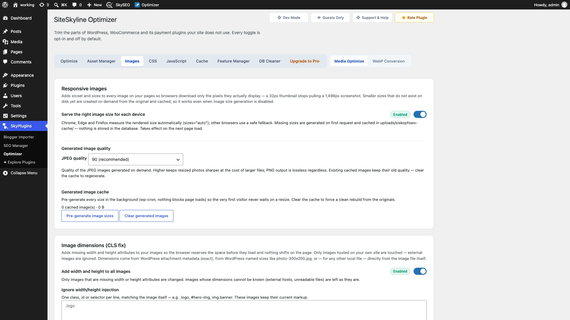This screenshot has height=320, width=570.
Task: Open the SkySEO icon in admin bar
Action: tap(109, 5)
